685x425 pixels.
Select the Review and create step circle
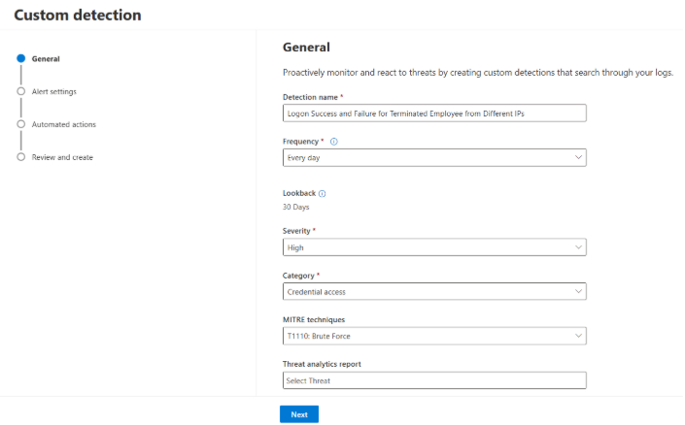pyautogui.click(x=21, y=156)
